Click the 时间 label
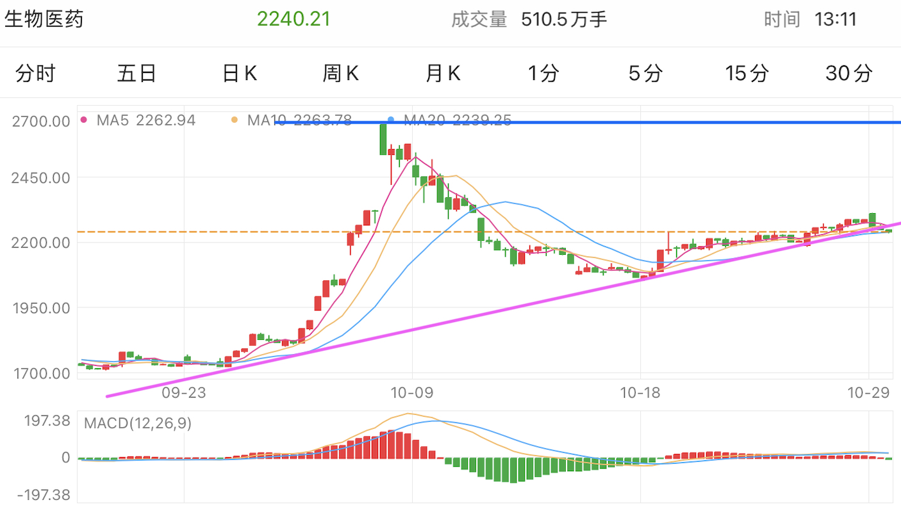The height and width of the screenshot is (507, 901). point(782,19)
